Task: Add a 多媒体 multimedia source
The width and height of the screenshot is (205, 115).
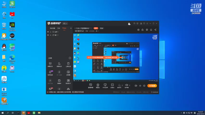Action: tap(112, 86)
